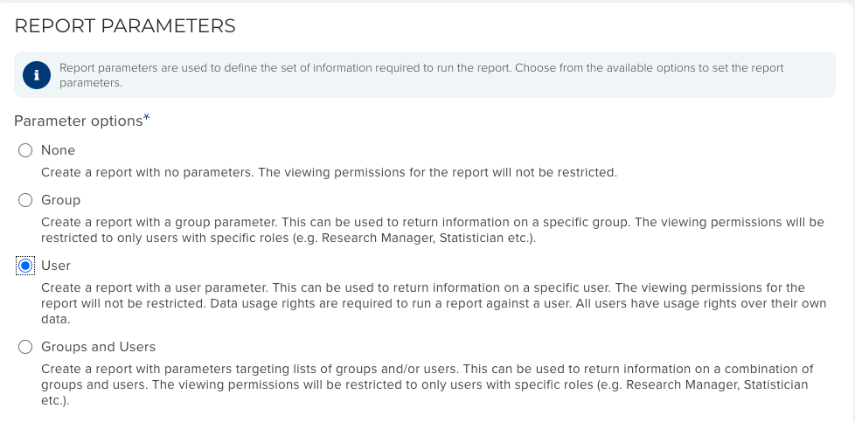Click the "User" option label
Screen dimensions: 855x422
56,266
